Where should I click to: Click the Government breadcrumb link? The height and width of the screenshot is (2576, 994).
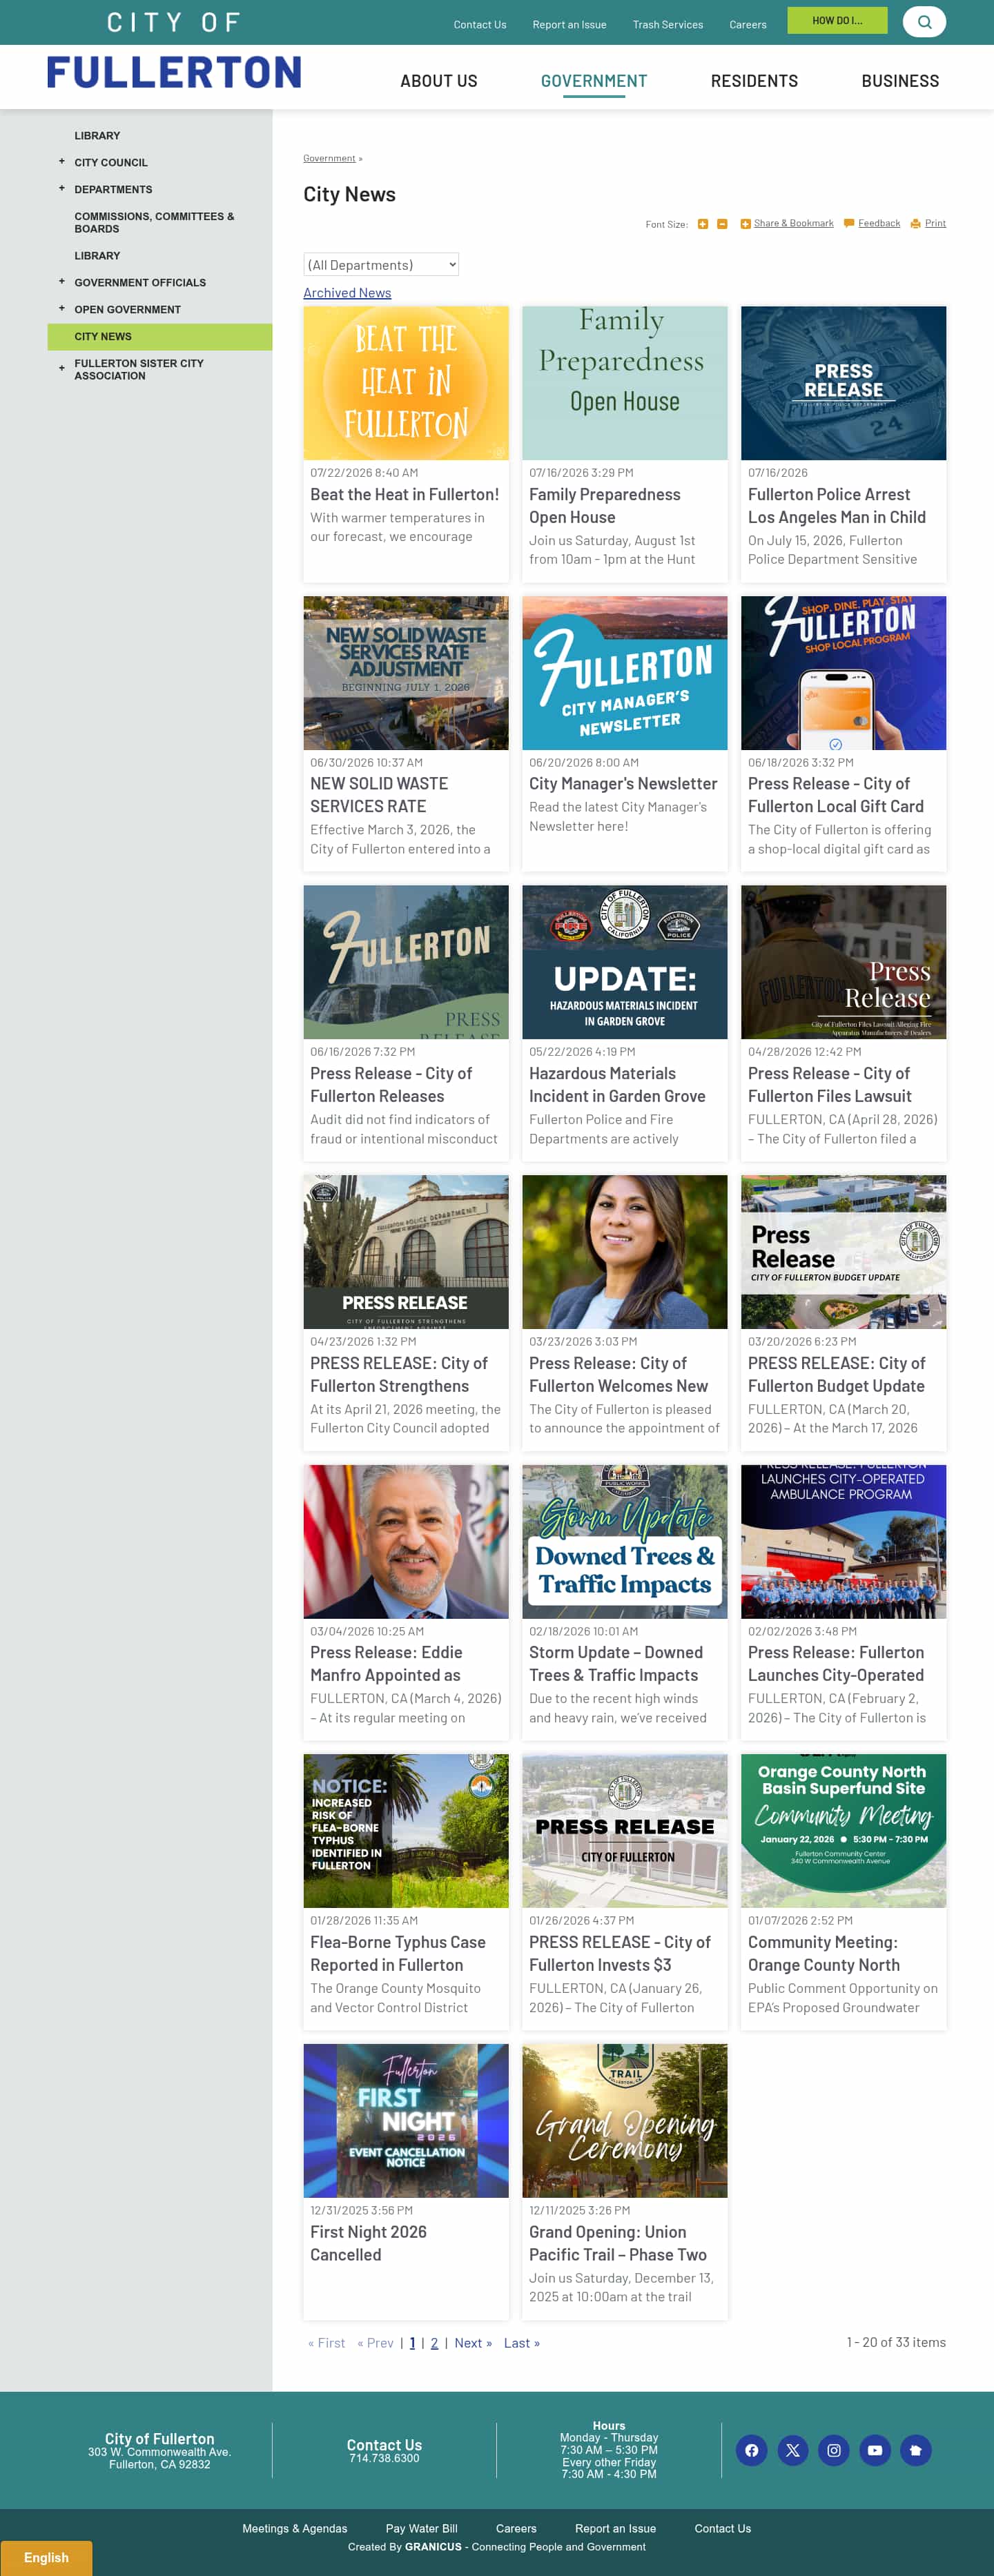[329, 158]
